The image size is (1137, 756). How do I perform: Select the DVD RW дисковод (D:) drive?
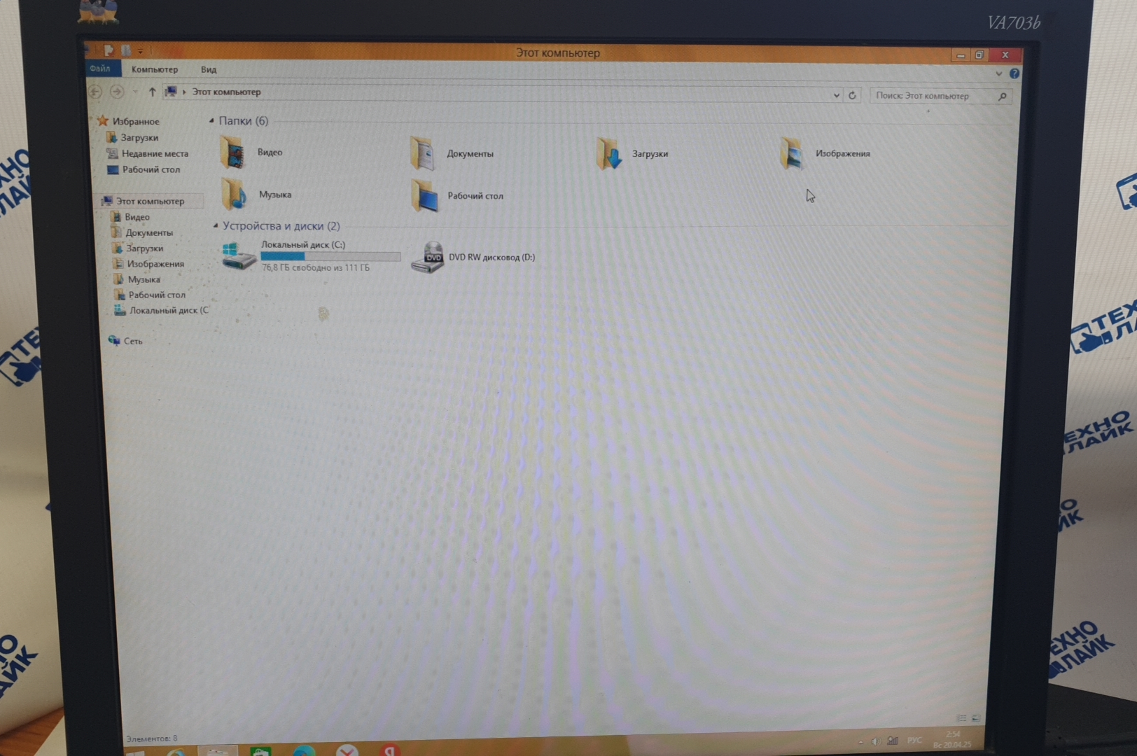[428, 258]
